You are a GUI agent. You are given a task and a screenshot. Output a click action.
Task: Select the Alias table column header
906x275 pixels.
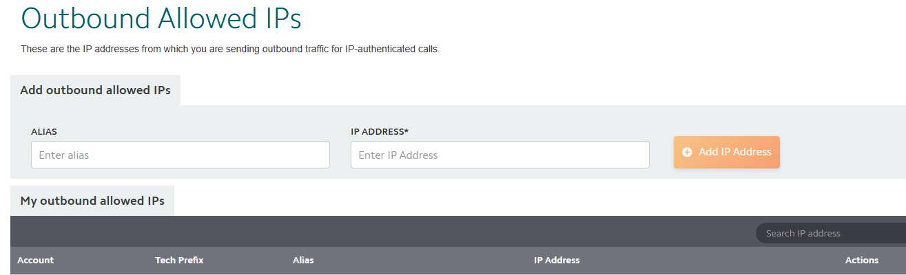(303, 260)
